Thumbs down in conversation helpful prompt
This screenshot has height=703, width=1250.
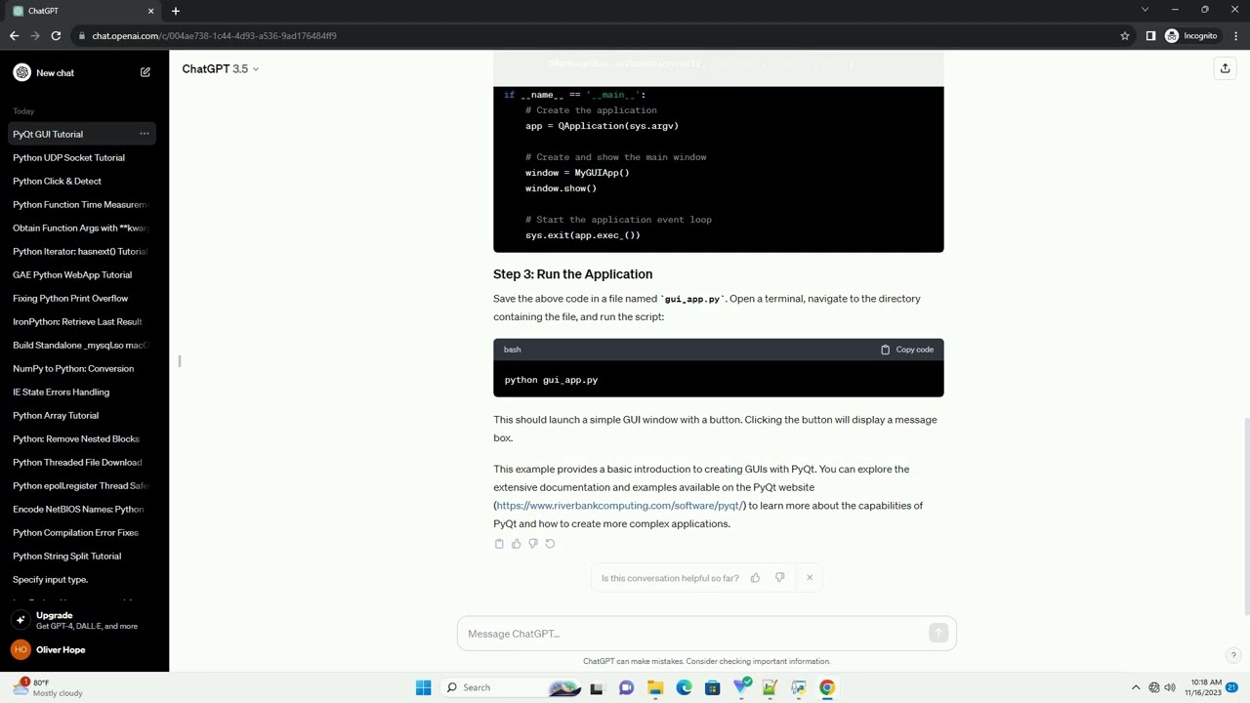click(779, 578)
